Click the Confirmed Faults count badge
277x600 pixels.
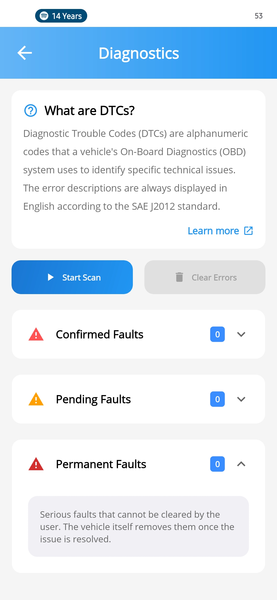point(217,334)
